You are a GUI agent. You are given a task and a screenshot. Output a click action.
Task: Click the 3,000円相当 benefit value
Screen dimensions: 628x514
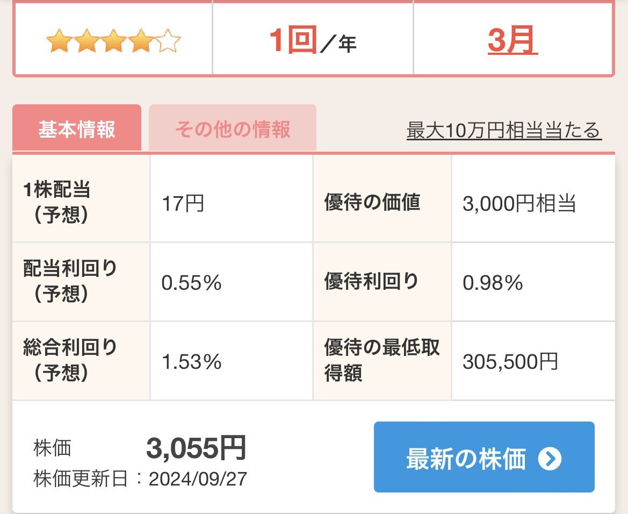pyautogui.click(x=518, y=204)
